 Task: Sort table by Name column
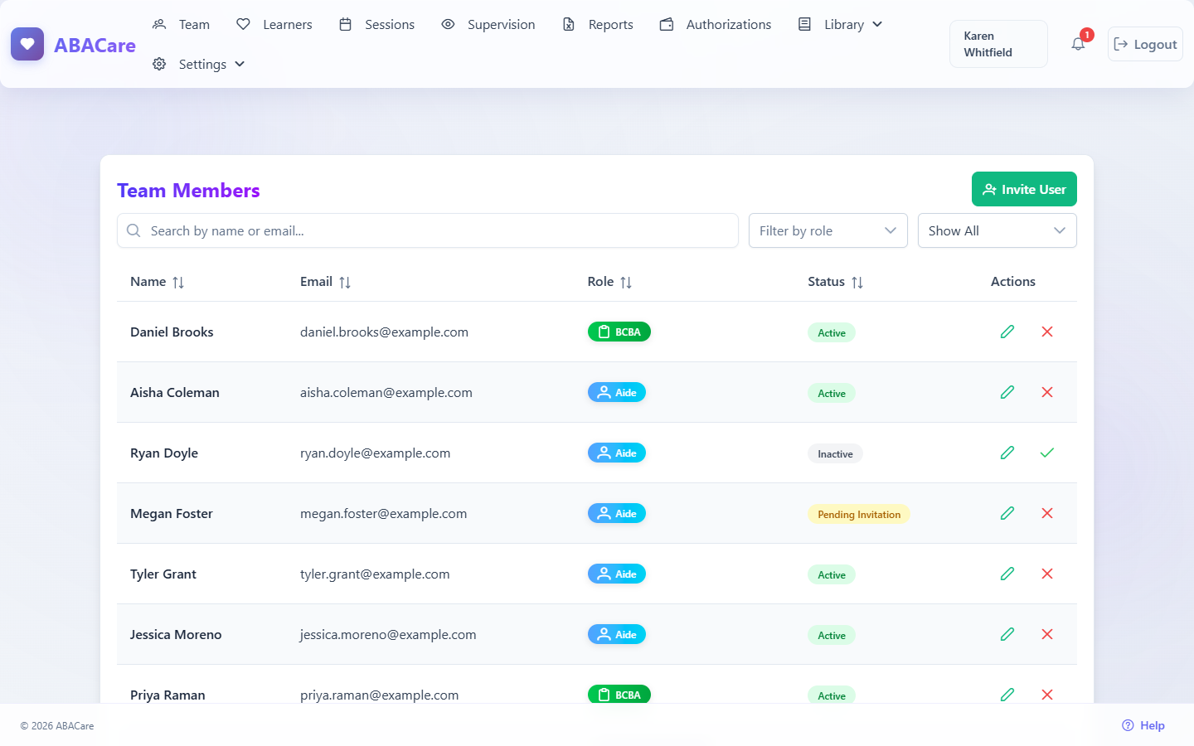tap(157, 282)
